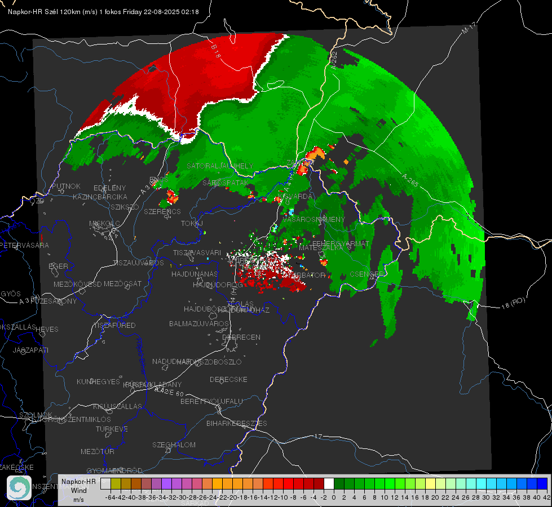Image resolution: width=552 pixels, height=507 pixels.
Task: Click the 'Napkor-HR Wind m/s' legend title
Action: [x=78, y=490]
